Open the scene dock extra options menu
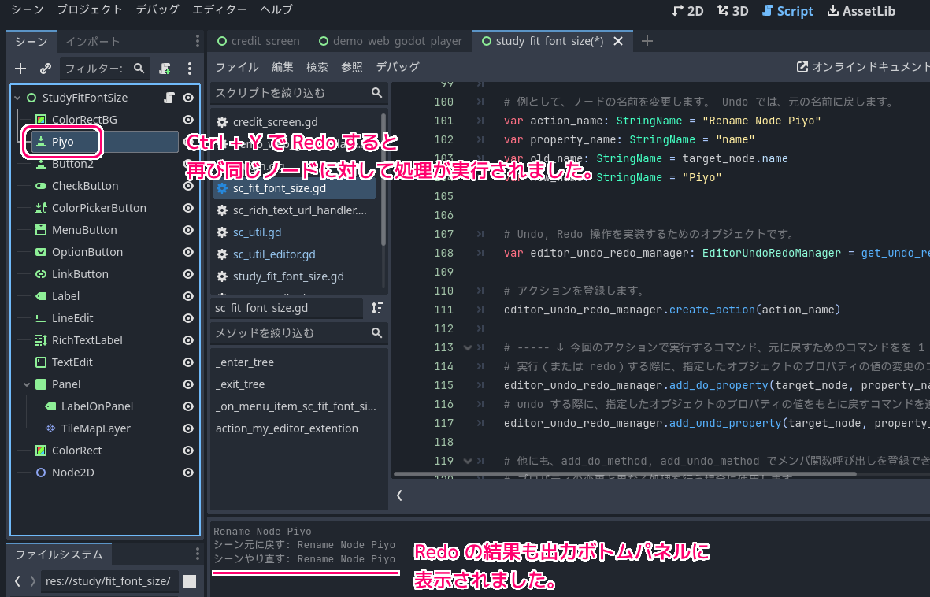The width and height of the screenshot is (930, 597). 190,69
